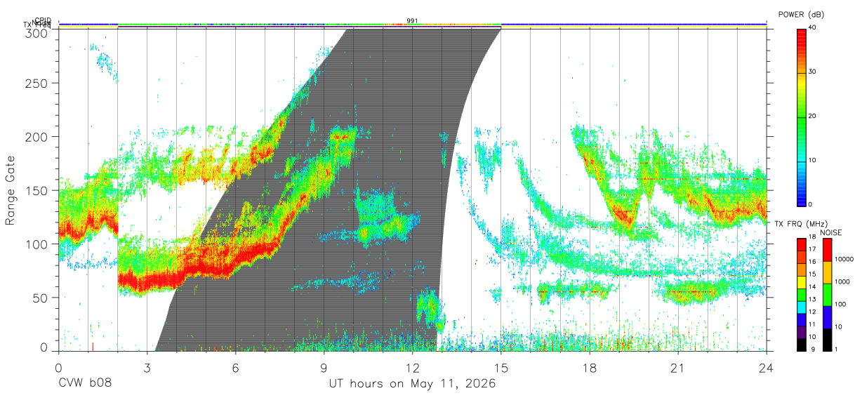
Task: Click the "30" label on POWER scale
Action: click(812, 72)
